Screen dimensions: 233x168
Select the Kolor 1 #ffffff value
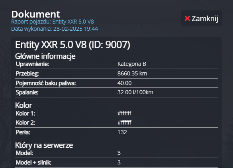pos(124,113)
